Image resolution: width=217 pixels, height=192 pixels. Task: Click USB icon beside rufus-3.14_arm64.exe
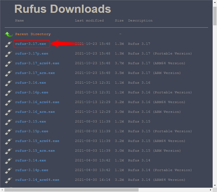[x=9, y=180]
